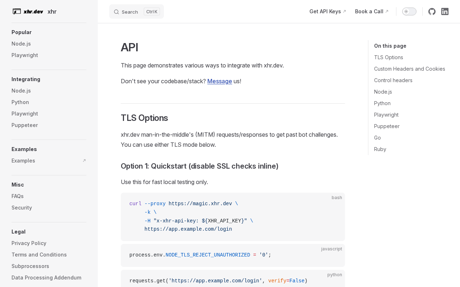Viewport: 460px width, 287px height.
Task: Click the xhr.dev logo
Action: 28,11
